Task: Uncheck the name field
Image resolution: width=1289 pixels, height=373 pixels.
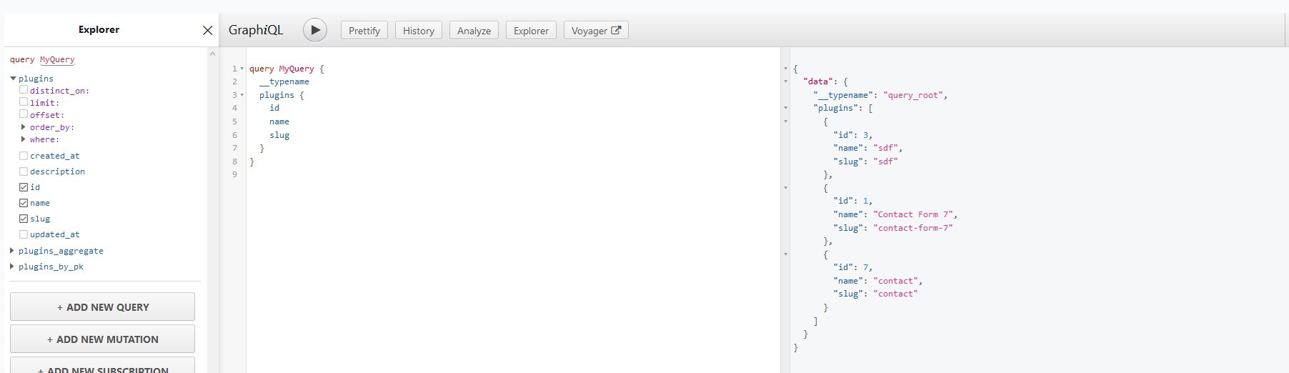Action: [x=24, y=202]
